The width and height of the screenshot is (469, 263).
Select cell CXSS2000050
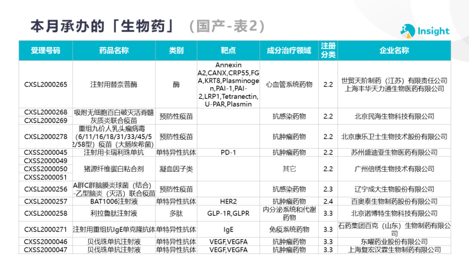click(46, 169)
